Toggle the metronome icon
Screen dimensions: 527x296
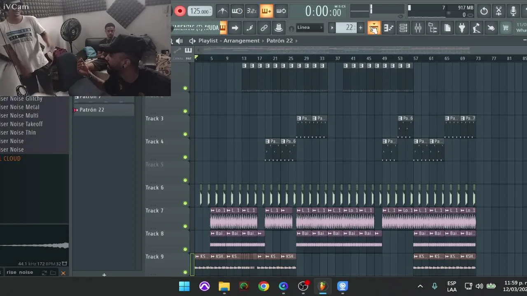pyautogui.click(x=222, y=11)
